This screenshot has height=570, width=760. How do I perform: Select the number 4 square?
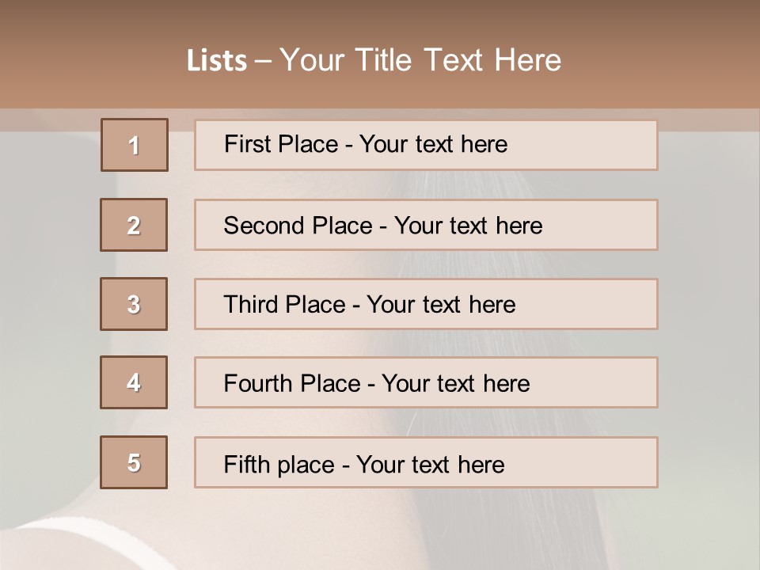point(134,382)
